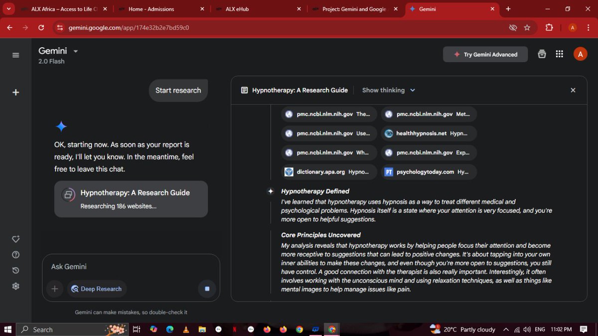Screen dimensions: 598x336
Task: Open dictionary.apa.org source chip
Action: (329, 172)
